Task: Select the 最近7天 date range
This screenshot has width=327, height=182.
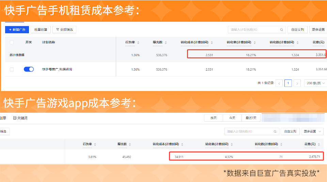Action: point(251,118)
